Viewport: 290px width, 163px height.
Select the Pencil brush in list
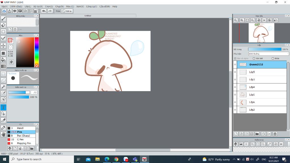click(21, 128)
